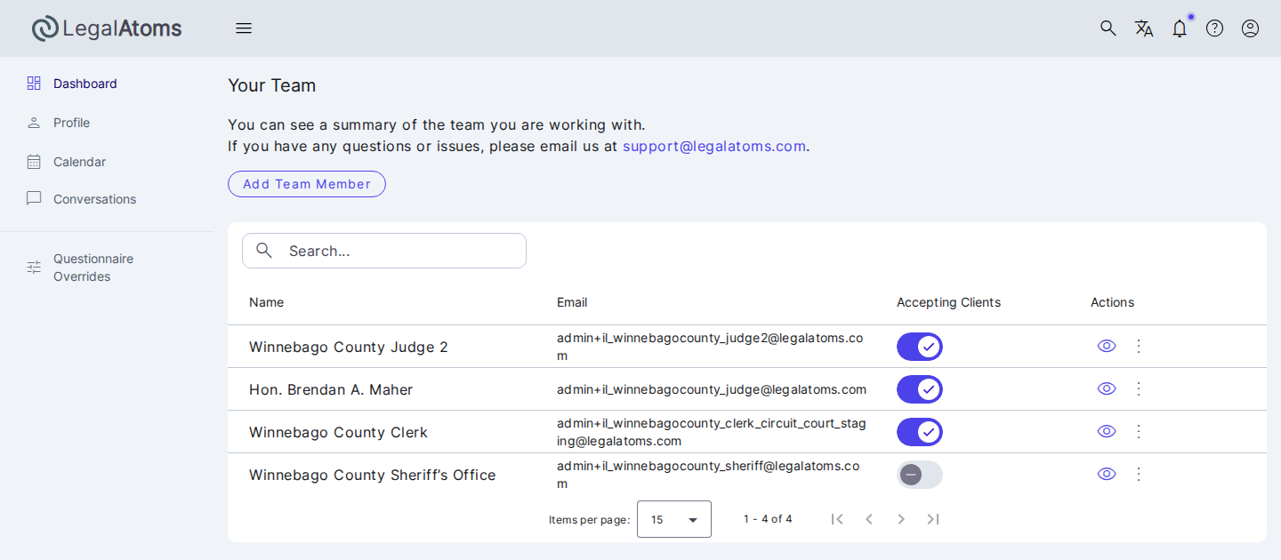1281x560 pixels.
Task: Go to previous page of results
Action: 869,519
